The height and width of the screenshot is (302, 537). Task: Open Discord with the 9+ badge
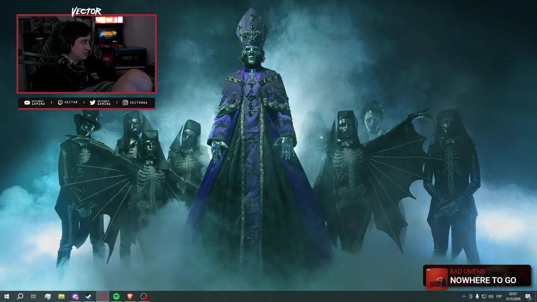[75, 297]
